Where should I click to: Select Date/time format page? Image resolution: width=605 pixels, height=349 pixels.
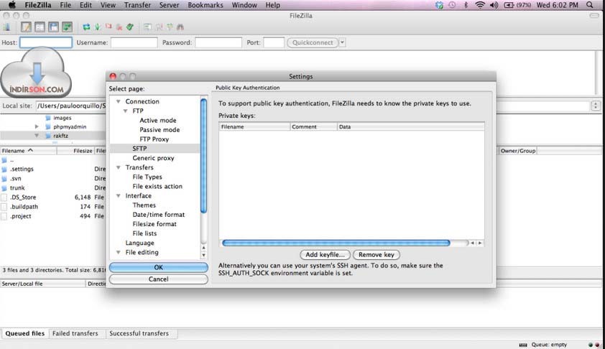[159, 215]
